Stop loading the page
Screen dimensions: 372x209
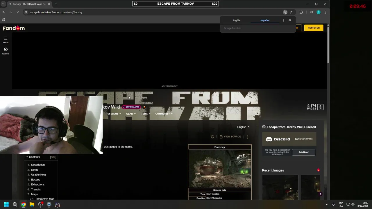point(17,12)
